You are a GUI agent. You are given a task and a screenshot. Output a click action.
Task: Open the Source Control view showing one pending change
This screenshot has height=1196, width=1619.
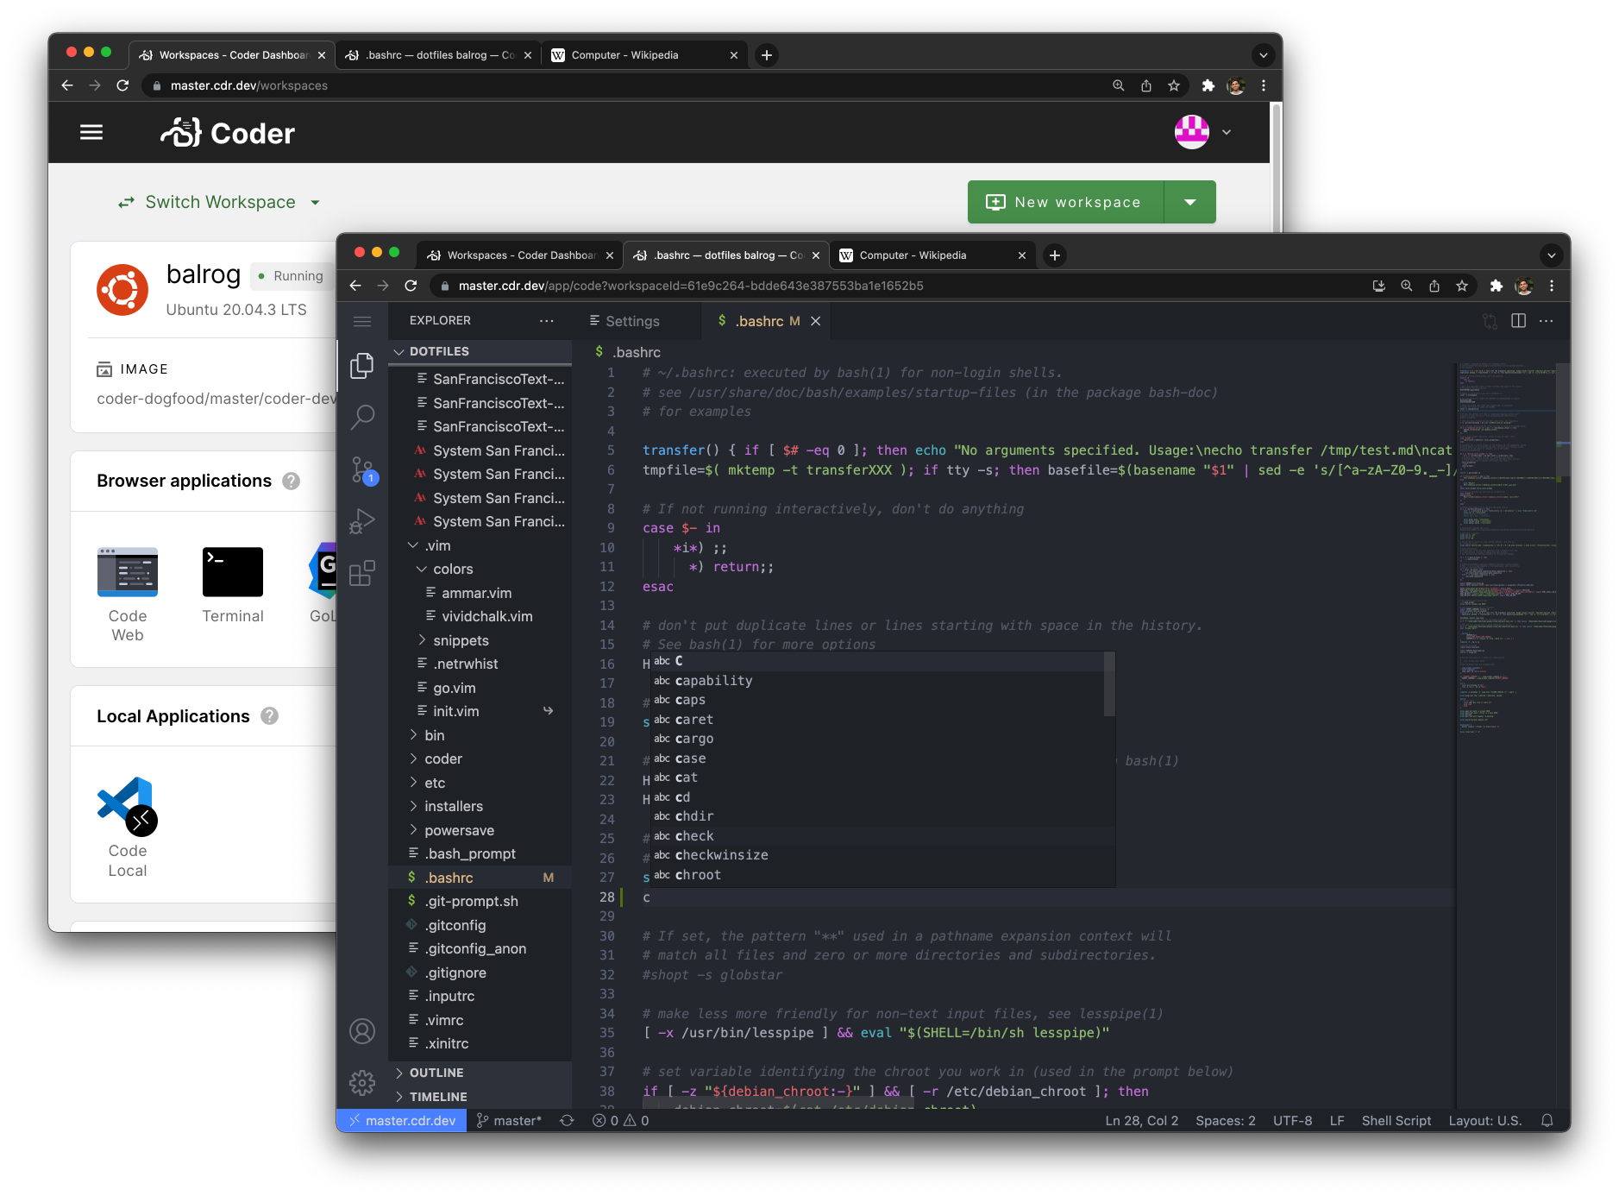coord(362,469)
